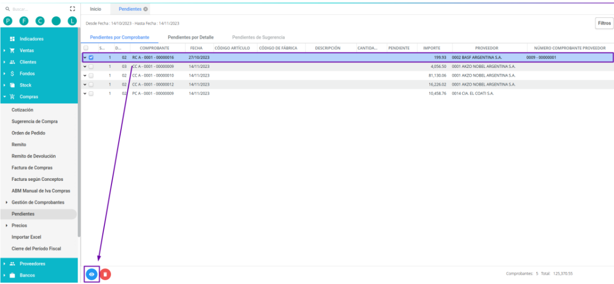The height and width of the screenshot is (284, 614).
Task: Click the search magnifier icon
Action: tap(7, 9)
